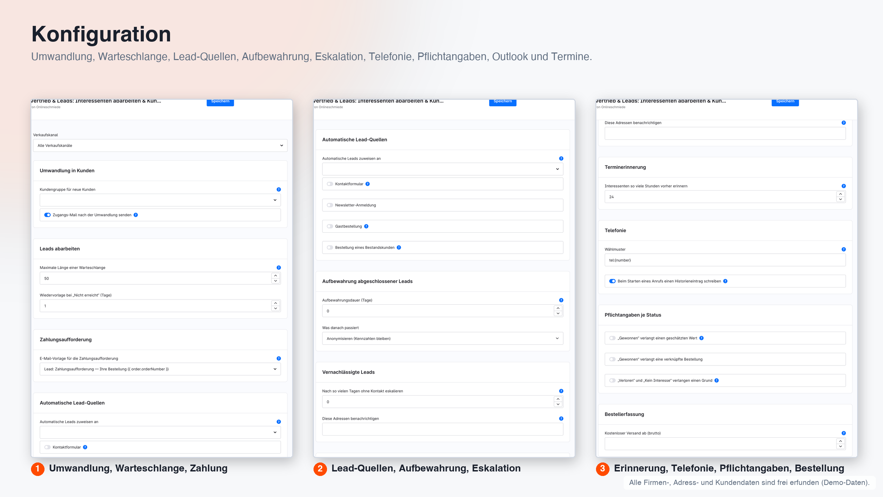Viewport: 883px width, 497px height.
Task: Show help for E-Mail-Vorlage Zahlungsaufforderung
Action: click(279, 359)
